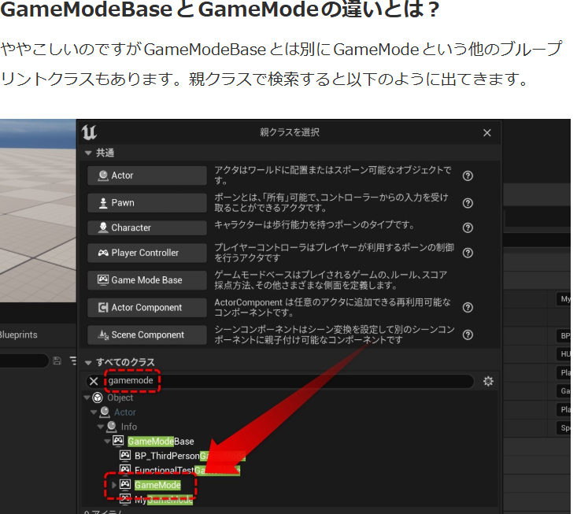Pick Actor Component parent class
577x514 pixels.
tap(147, 308)
